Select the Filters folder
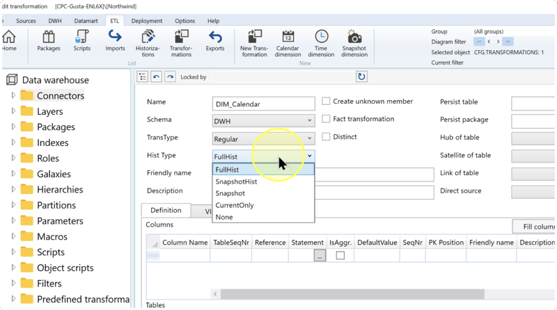 click(49, 284)
